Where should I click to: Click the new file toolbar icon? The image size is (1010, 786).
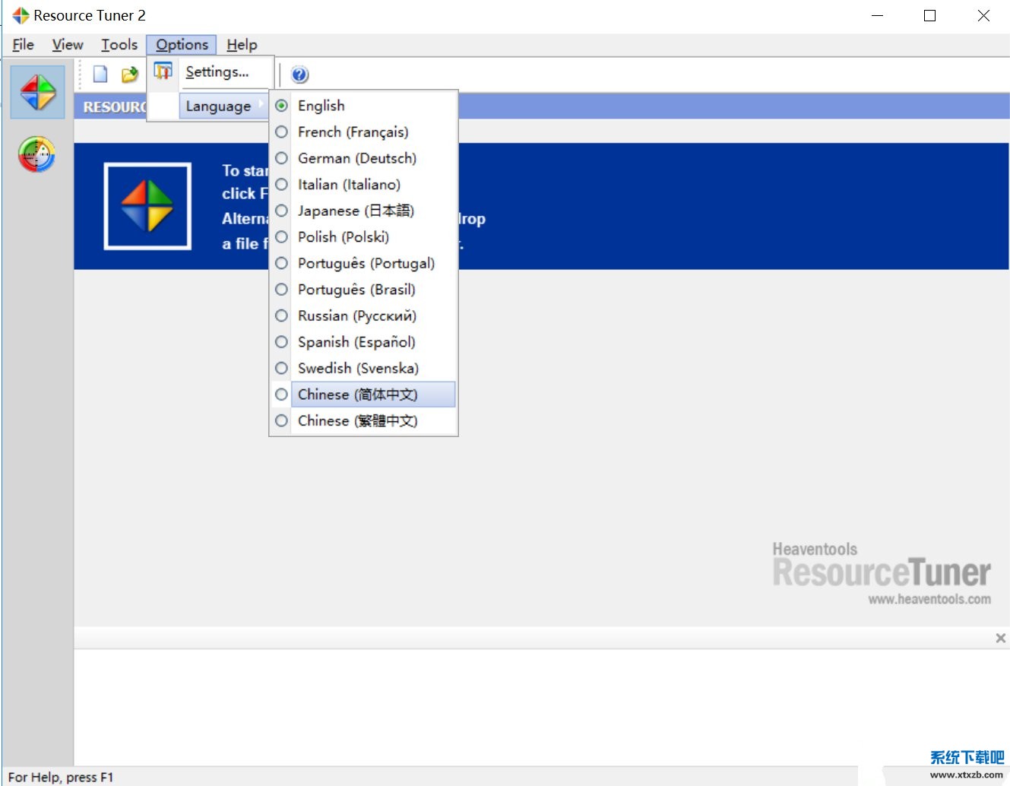pos(100,74)
